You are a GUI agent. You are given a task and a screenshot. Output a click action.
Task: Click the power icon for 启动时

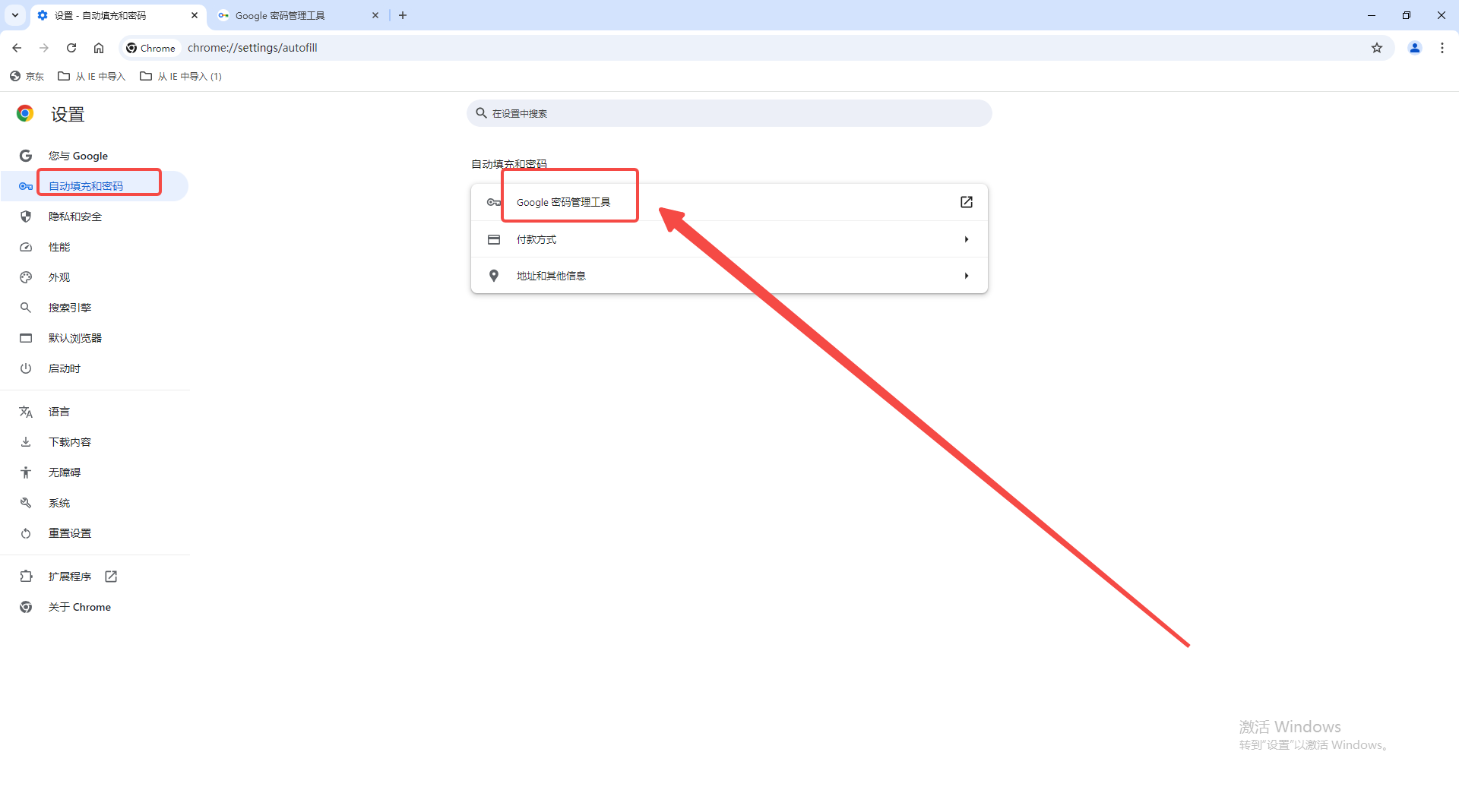26,368
